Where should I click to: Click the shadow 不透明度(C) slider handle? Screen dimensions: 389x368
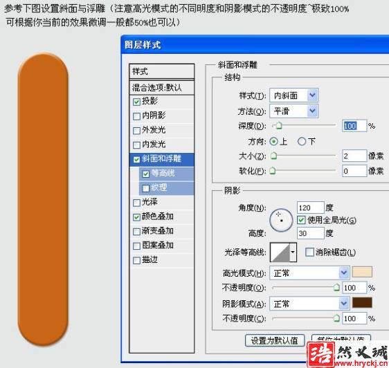click(336, 318)
